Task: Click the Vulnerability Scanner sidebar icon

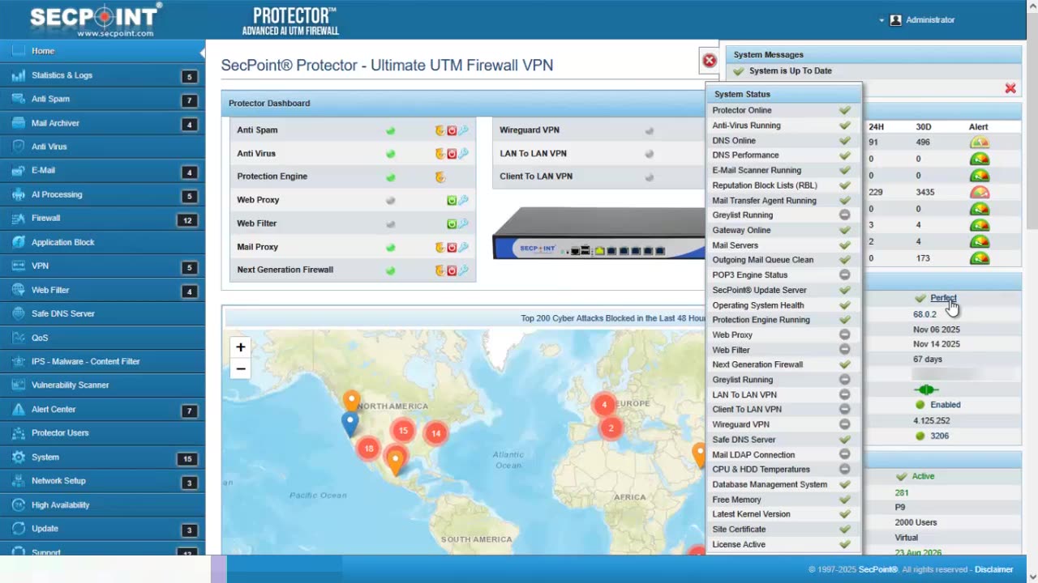Action: (18, 385)
